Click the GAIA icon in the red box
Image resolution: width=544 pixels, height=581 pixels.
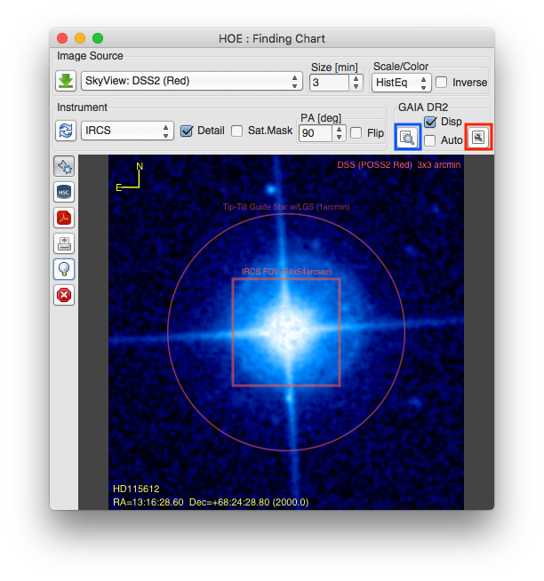[478, 138]
